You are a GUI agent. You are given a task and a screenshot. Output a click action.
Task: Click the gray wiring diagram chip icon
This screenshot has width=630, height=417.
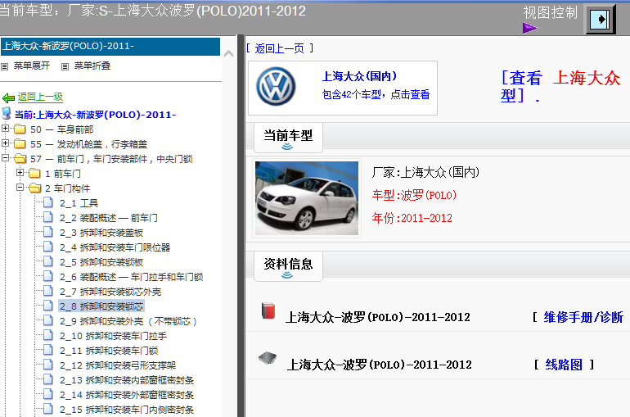pyautogui.click(x=268, y=357)
